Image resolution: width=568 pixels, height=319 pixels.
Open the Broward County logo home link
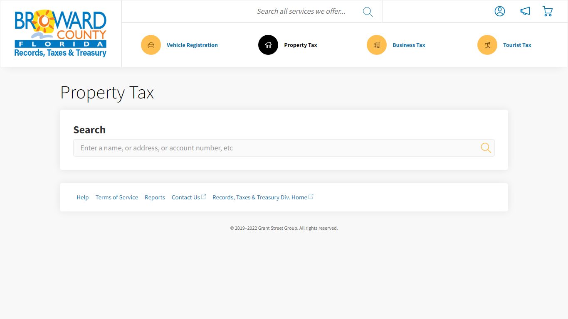pos(61,34)
